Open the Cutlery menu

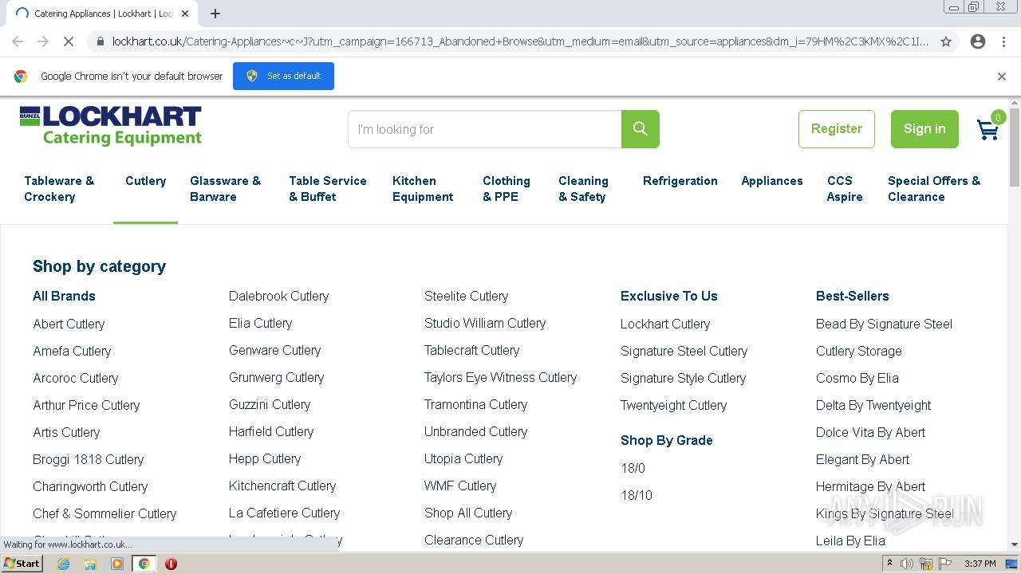[x=145, y=181]
